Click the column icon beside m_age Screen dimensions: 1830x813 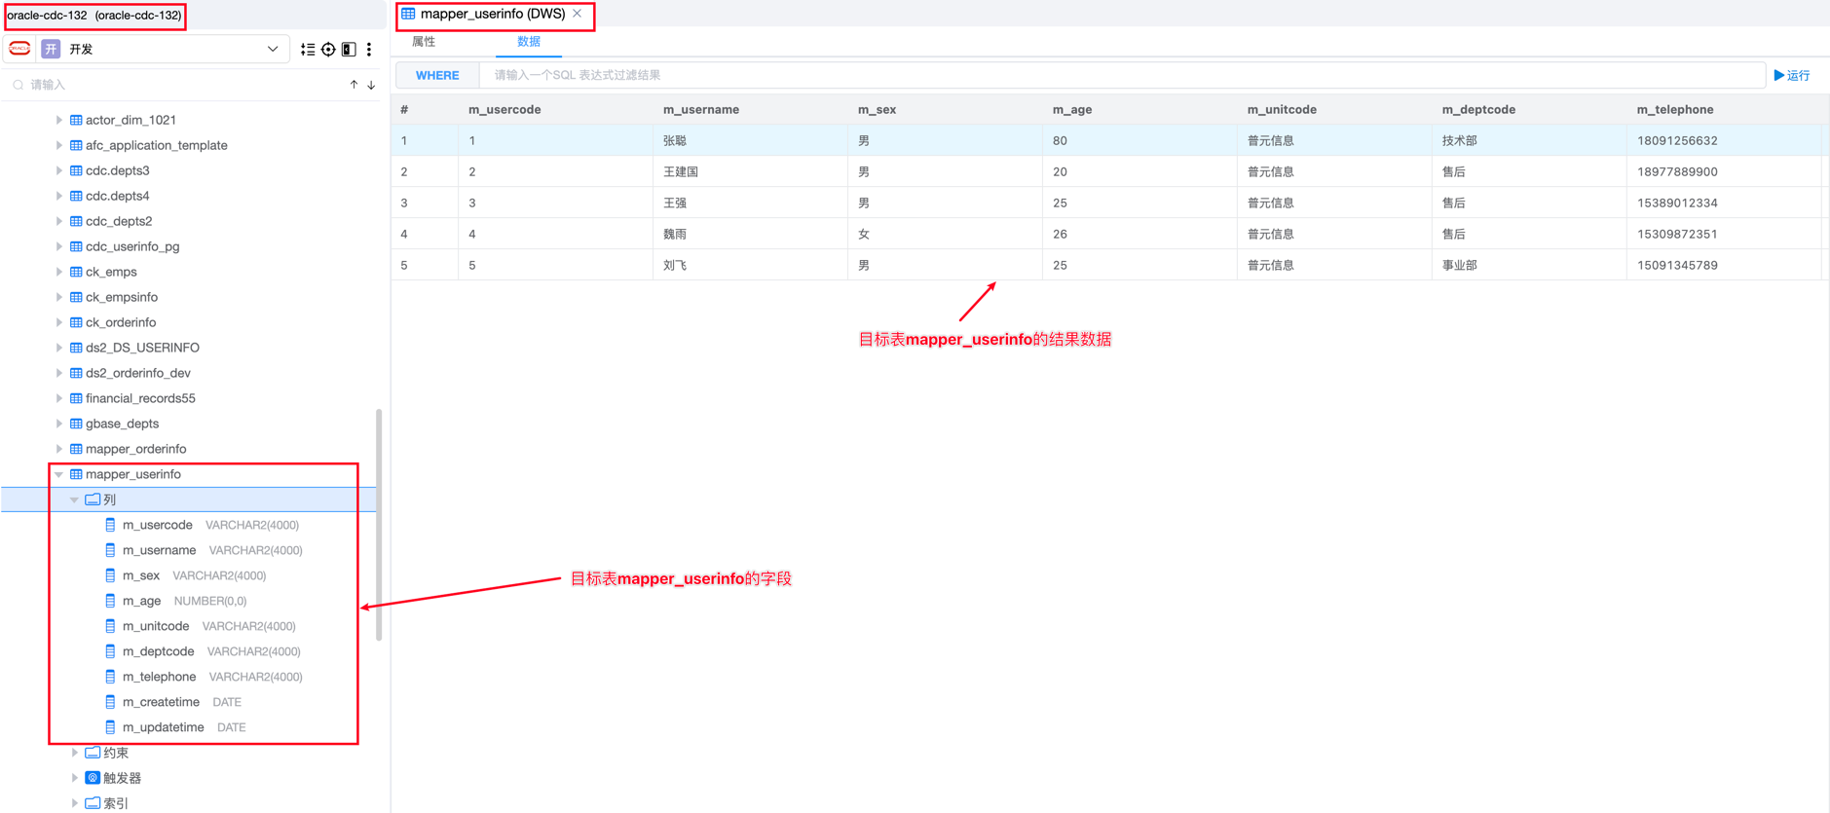click(x=110, y=601)
